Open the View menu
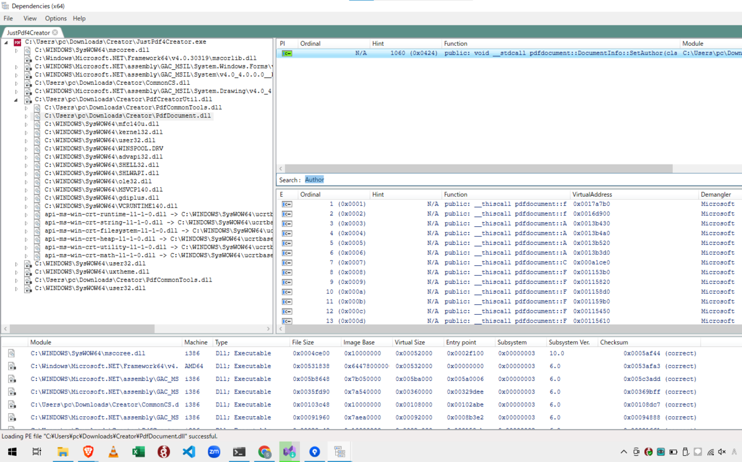Image resolution: width=742 pixels, height=462 pixels. 30,19
